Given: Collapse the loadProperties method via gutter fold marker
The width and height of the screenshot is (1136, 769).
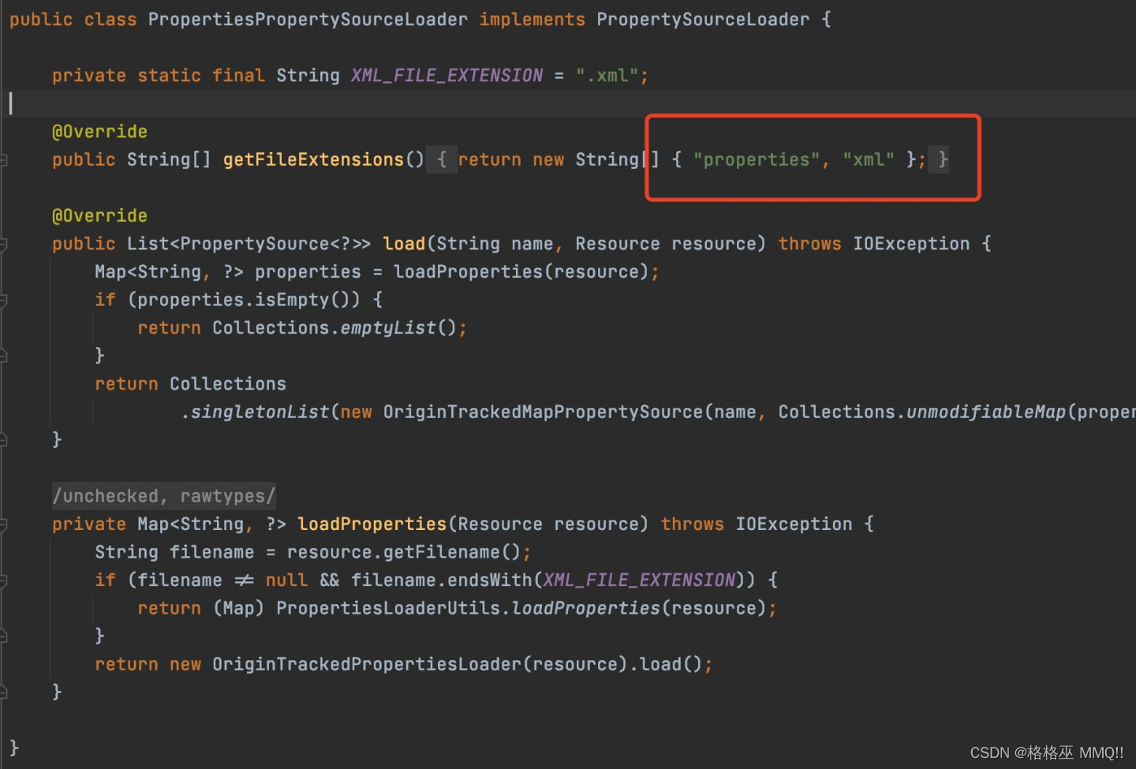Looking at the screenshot, I should pyautogui.click(x=3, y=525).
